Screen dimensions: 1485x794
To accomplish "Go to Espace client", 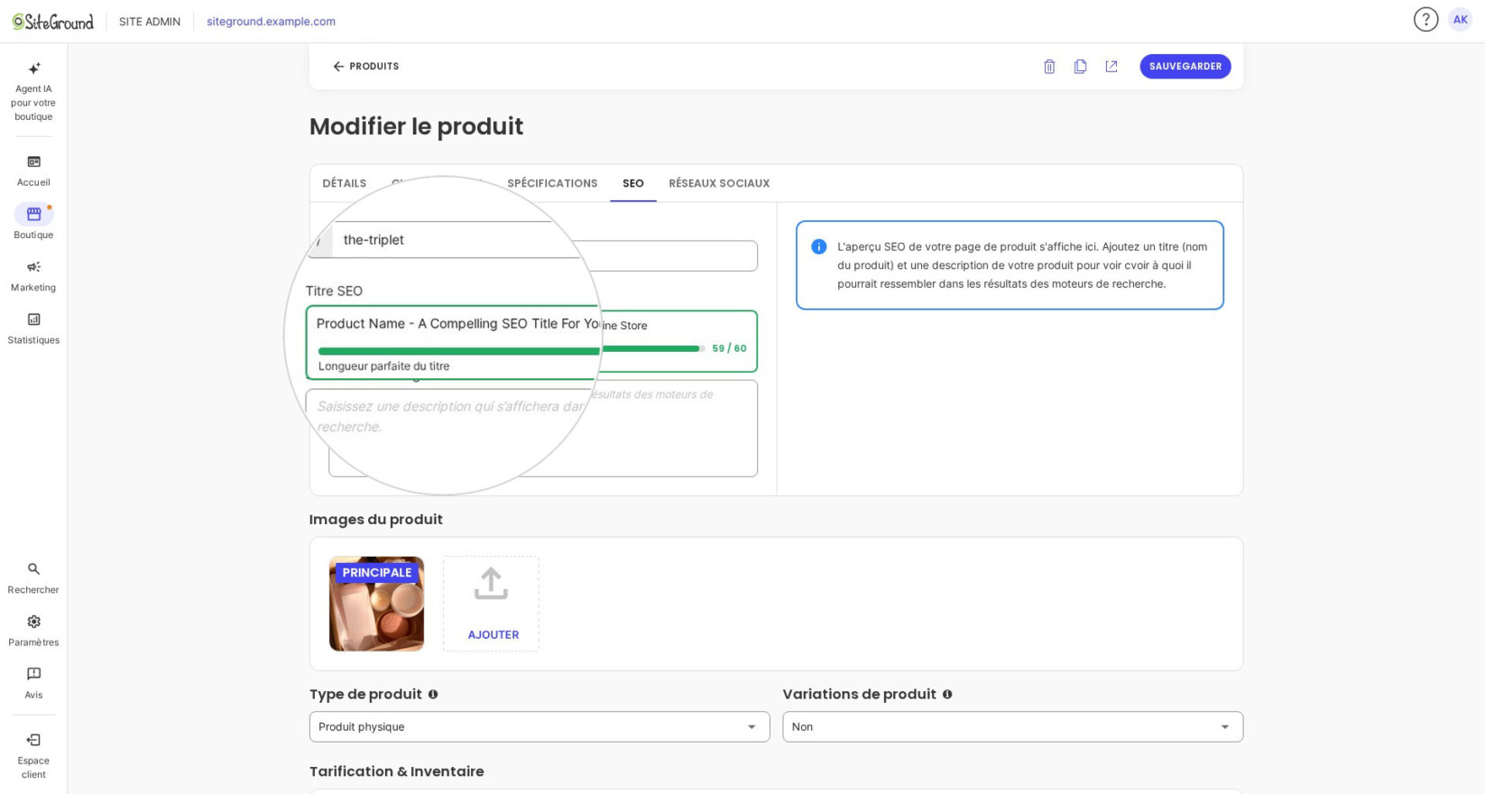I will pos(33,755).
